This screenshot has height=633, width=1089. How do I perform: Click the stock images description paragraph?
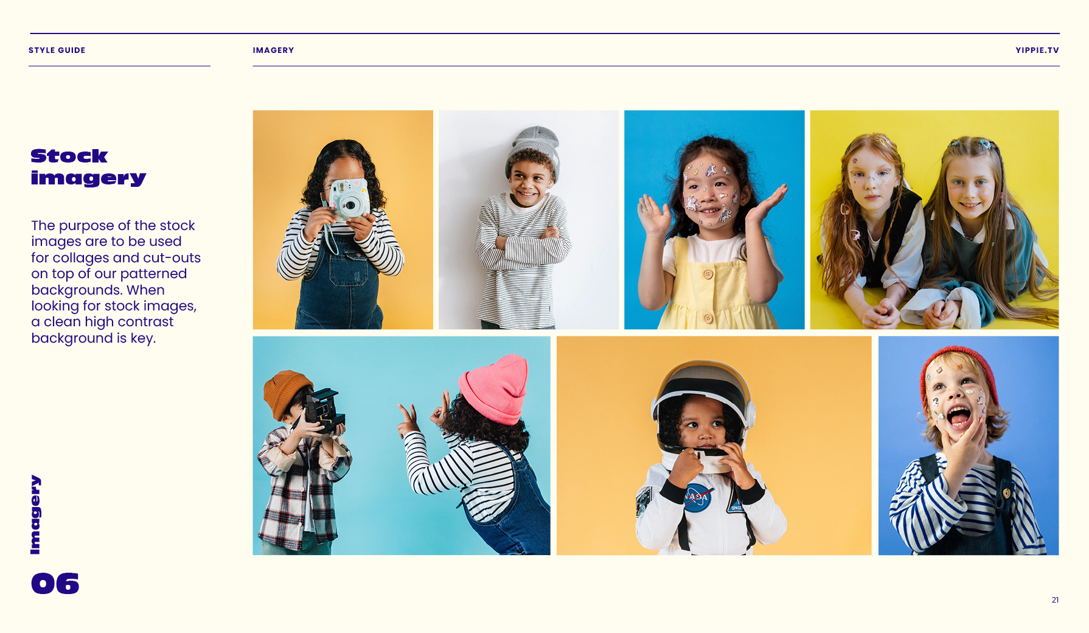tap(116, 282)
